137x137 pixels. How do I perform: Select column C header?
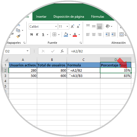click(84, 60)
